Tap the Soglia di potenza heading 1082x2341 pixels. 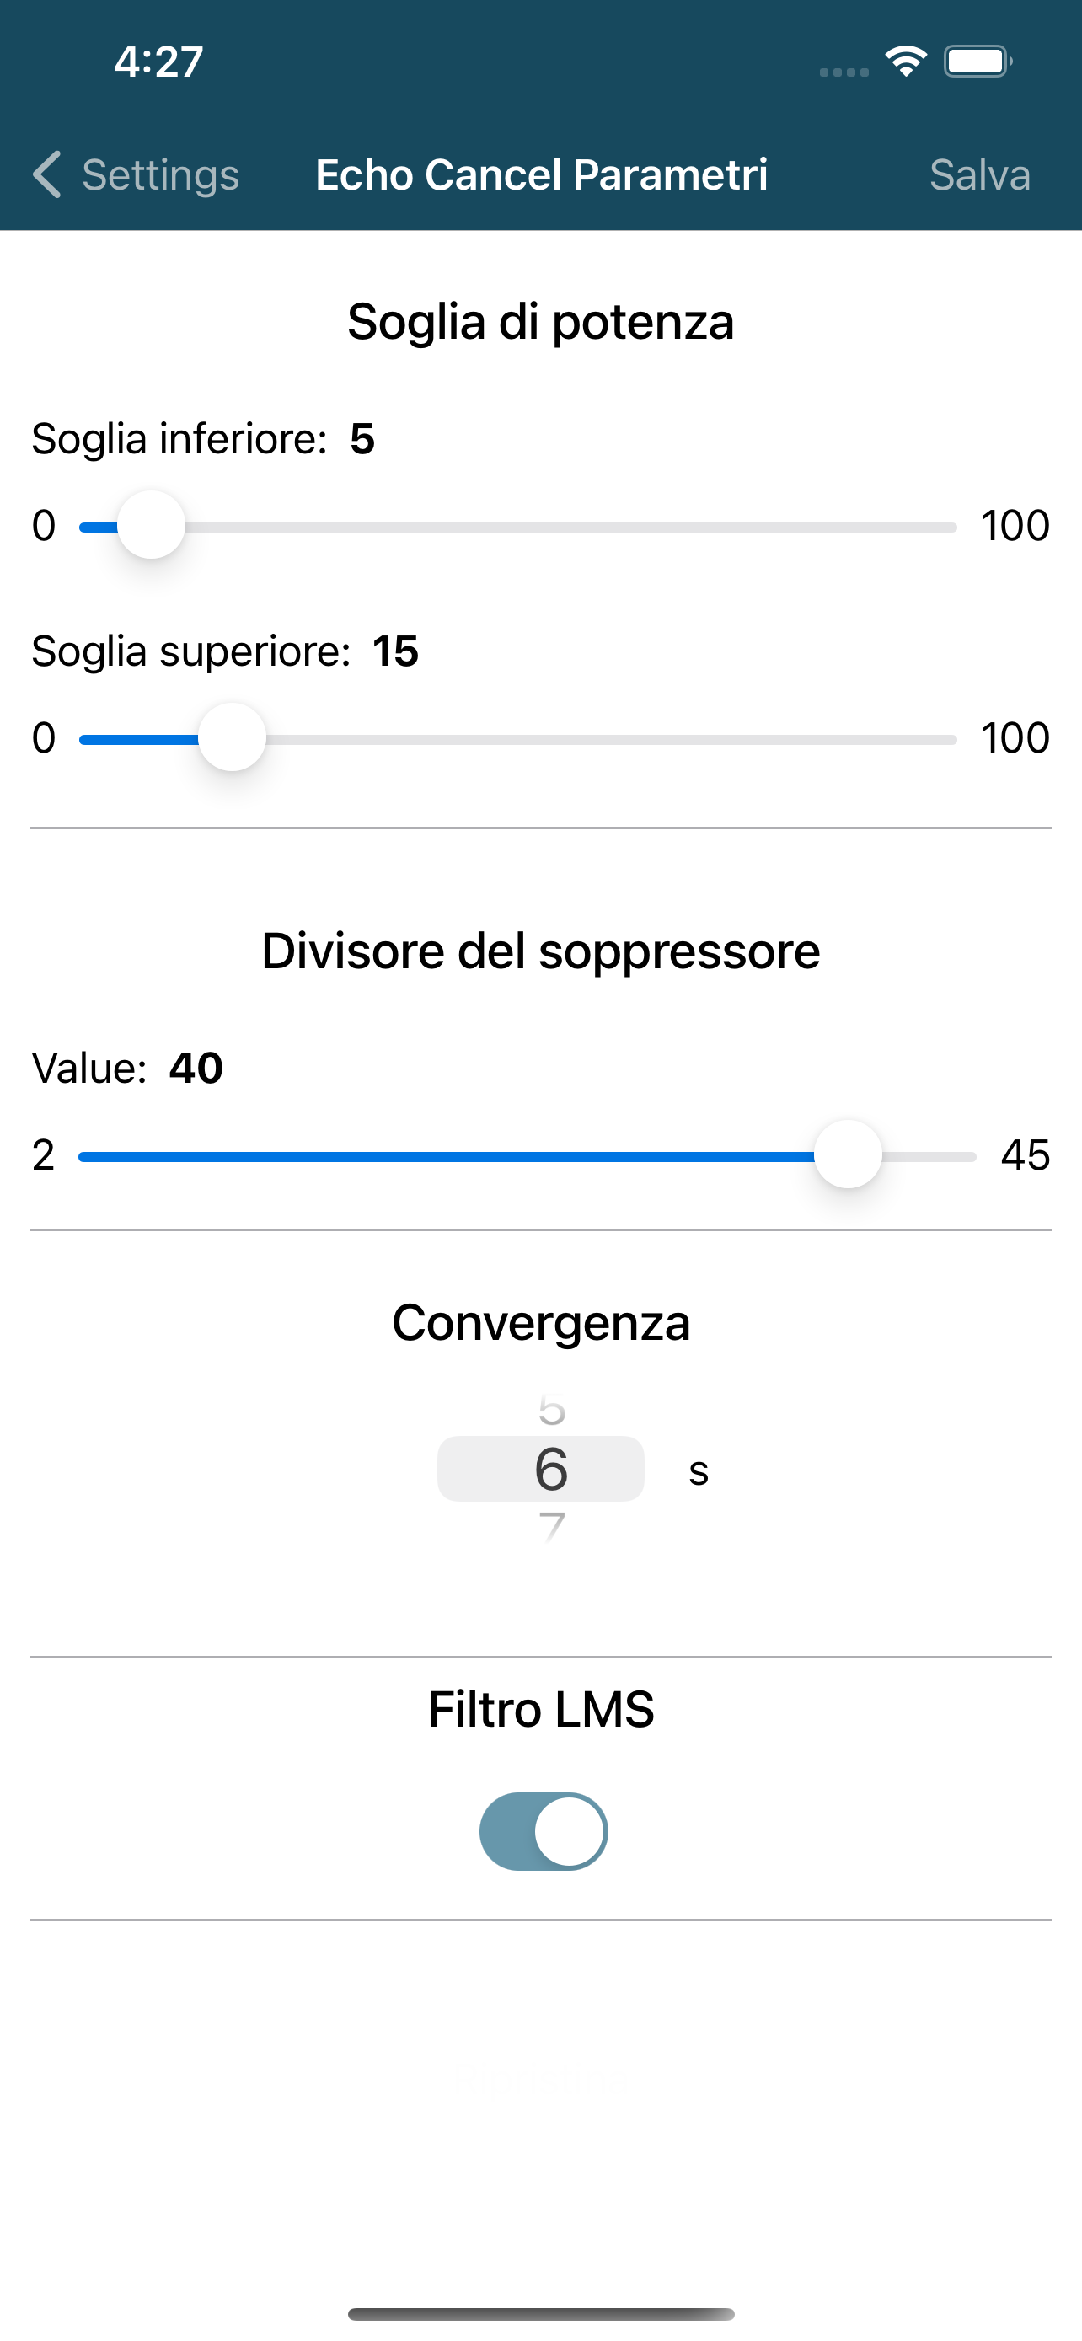pos(540,322)
